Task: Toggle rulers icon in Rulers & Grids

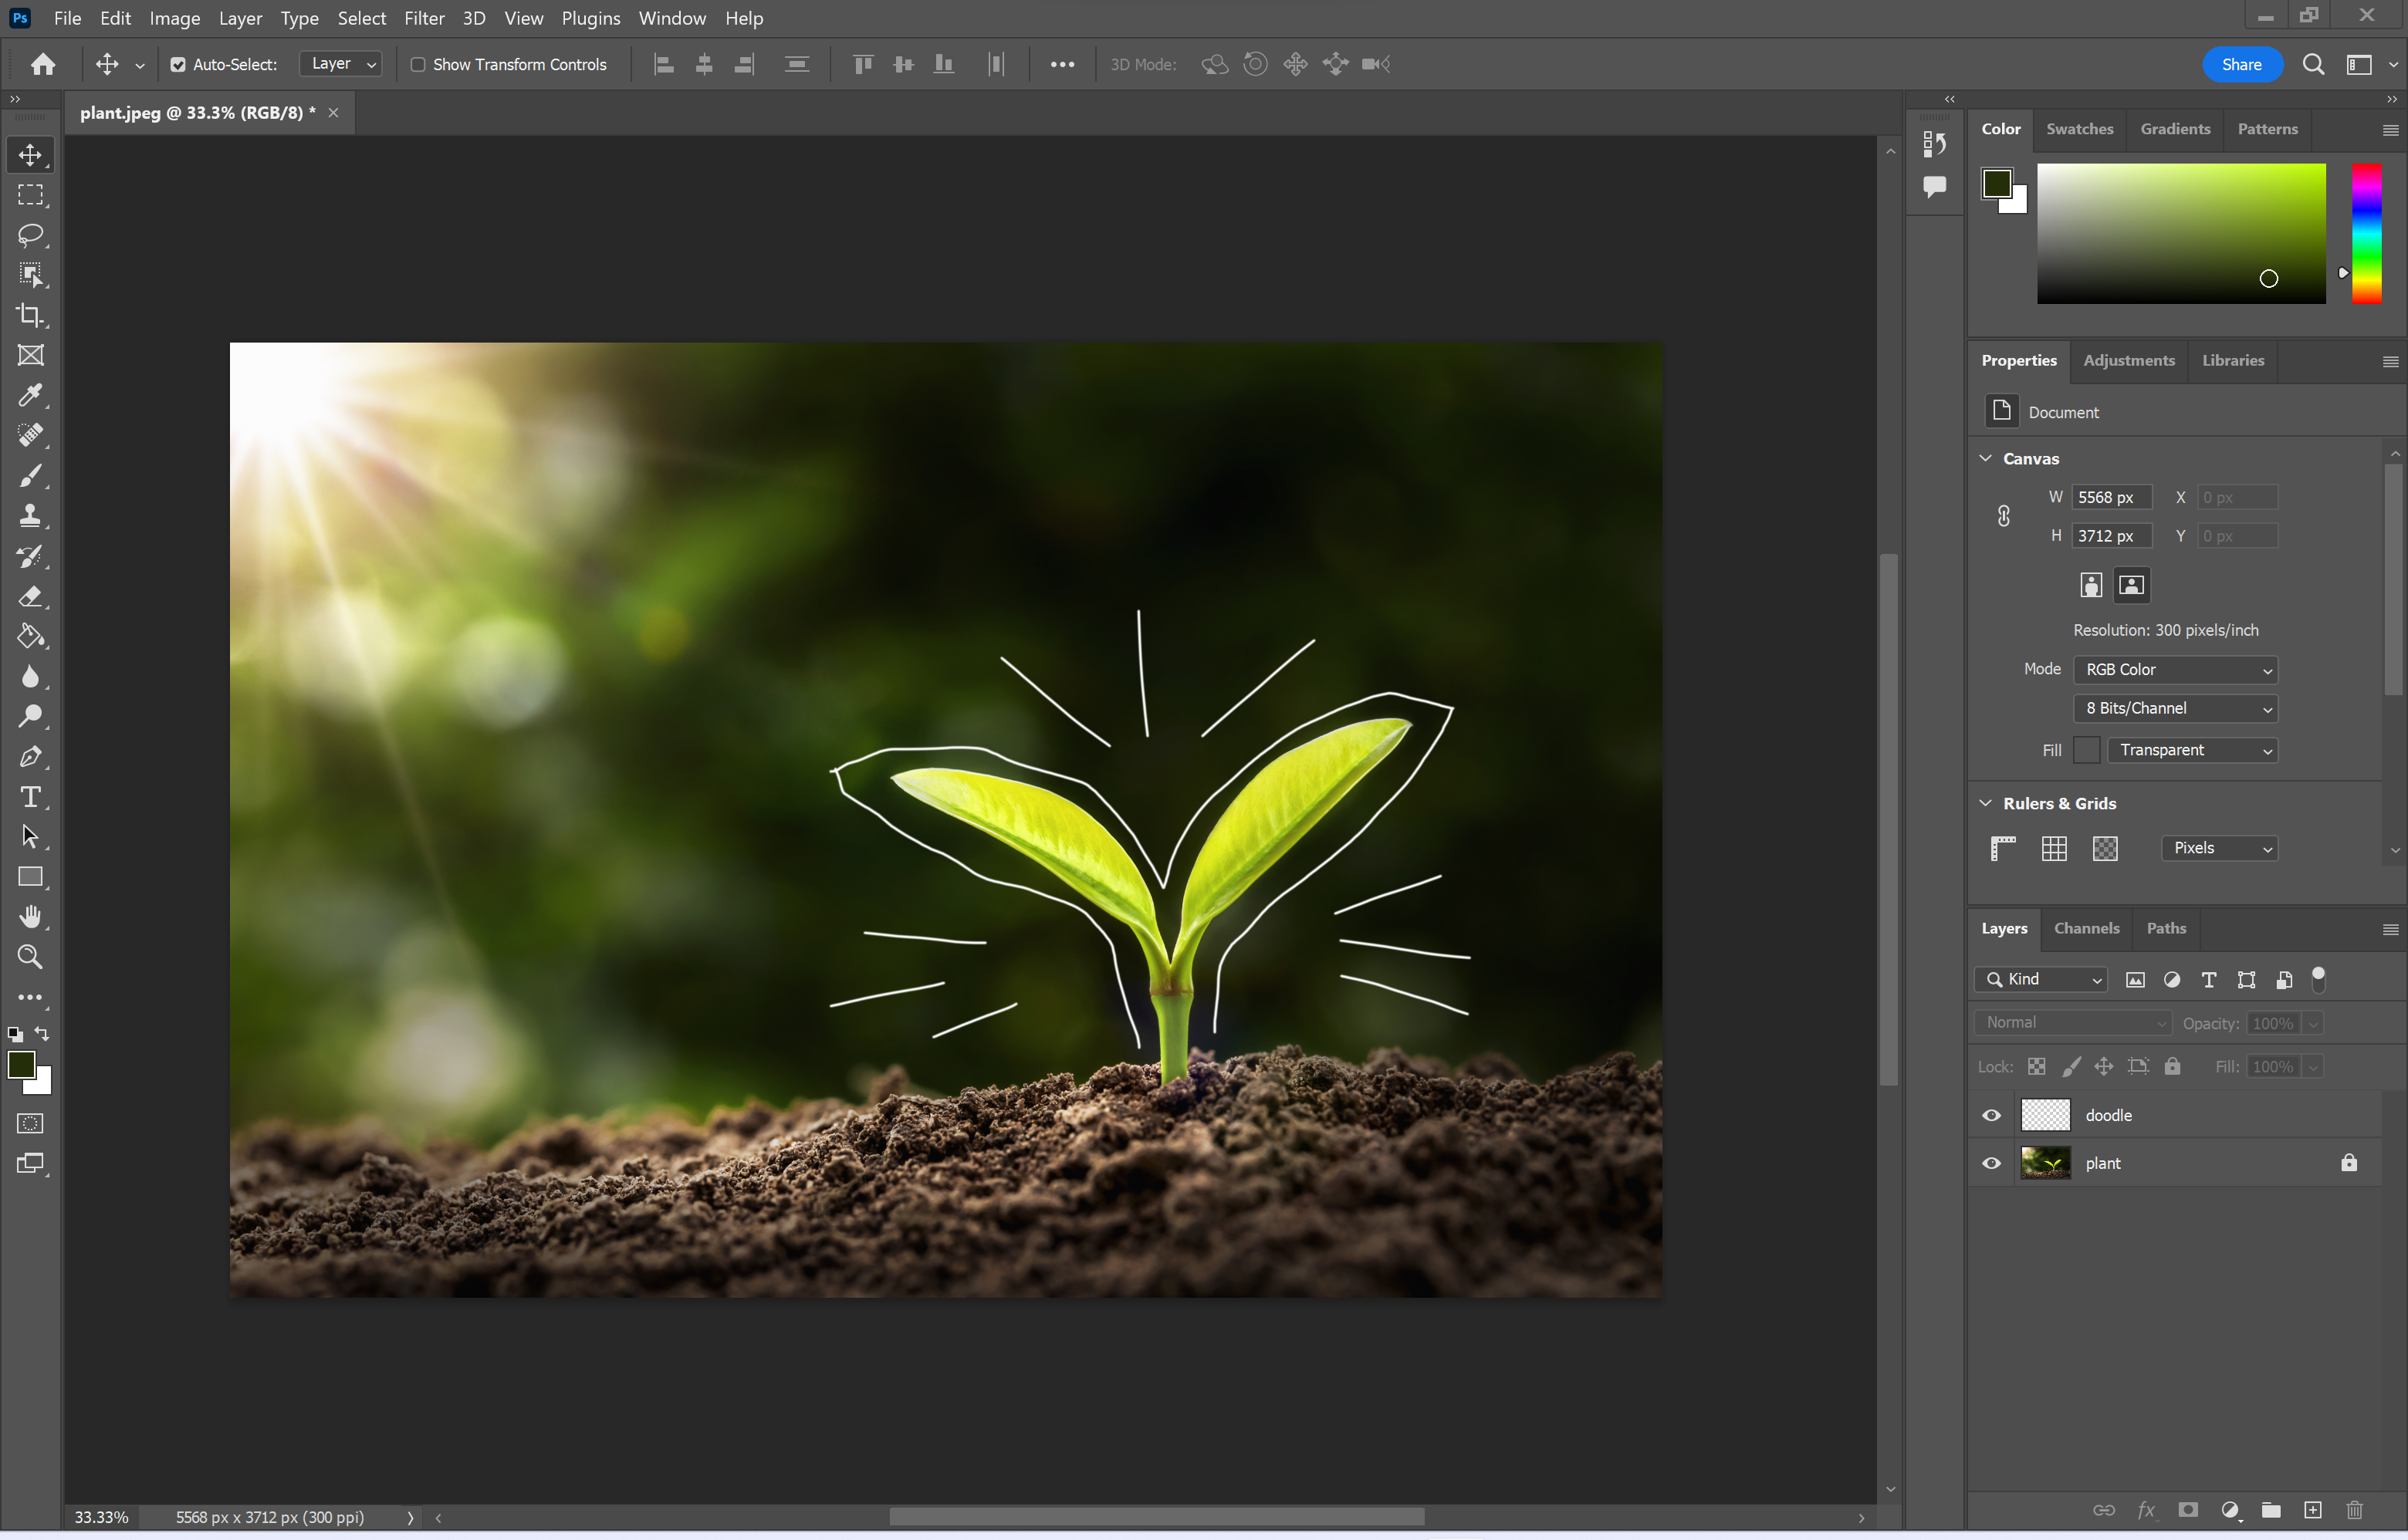Action: (x=2003, y=848)
